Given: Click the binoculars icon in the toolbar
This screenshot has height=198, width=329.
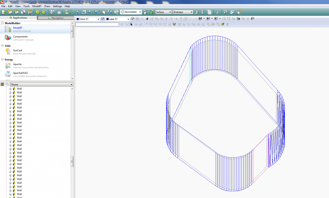Looking at the screenshot, I should pyautogui.click(x=225, y=12).
